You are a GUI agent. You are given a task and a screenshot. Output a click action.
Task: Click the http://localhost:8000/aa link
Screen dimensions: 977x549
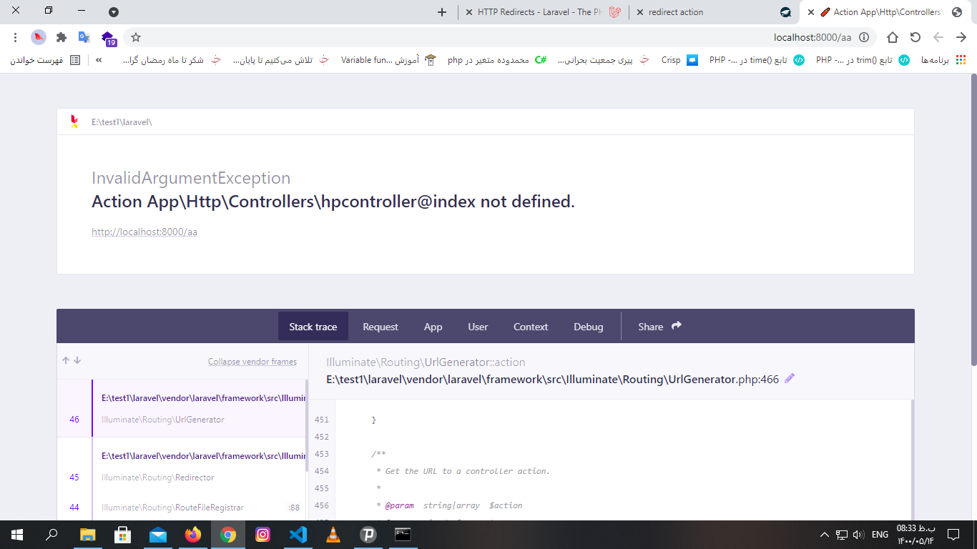(144, 232)
